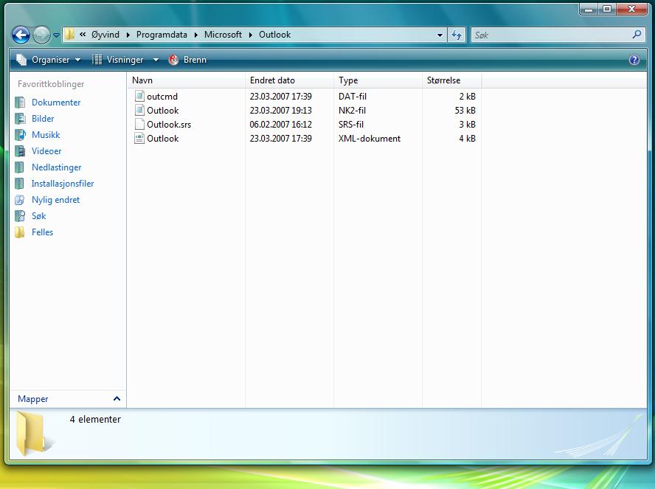Click the XML-dokument type cell
The image size is (655, 489).
coord(370,139)
